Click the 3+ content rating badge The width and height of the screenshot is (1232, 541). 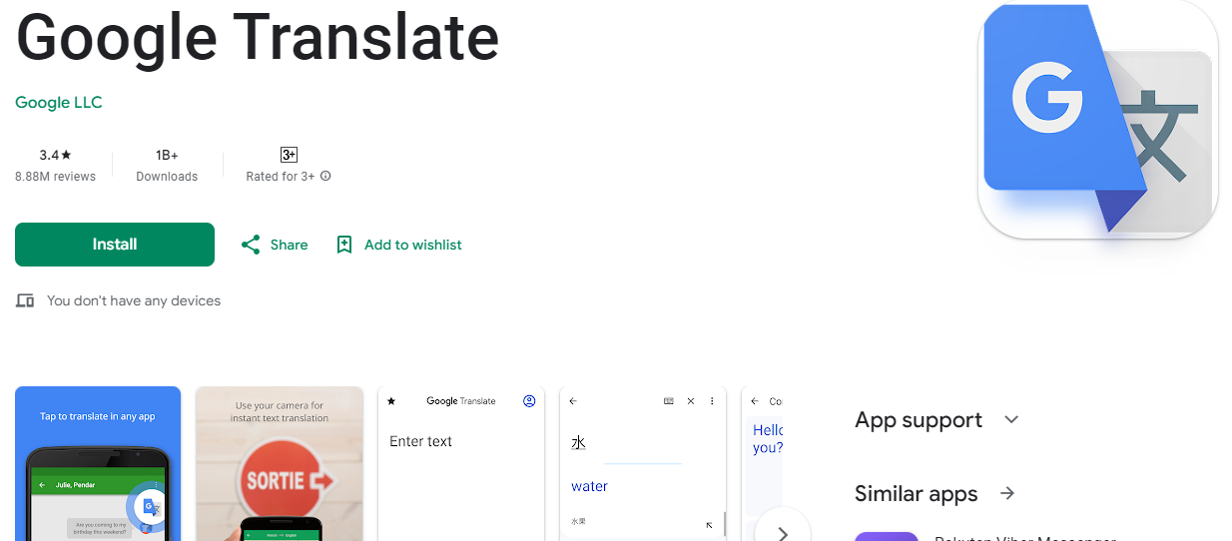289,155
